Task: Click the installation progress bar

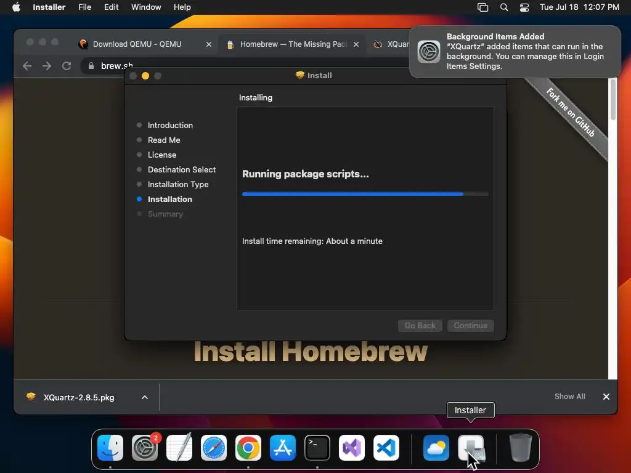Action: point(365,194)
